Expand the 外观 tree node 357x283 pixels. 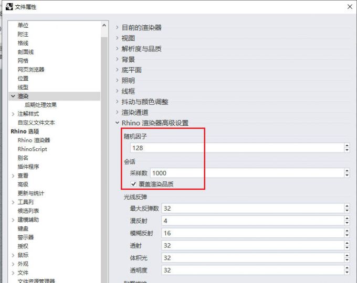13,264
